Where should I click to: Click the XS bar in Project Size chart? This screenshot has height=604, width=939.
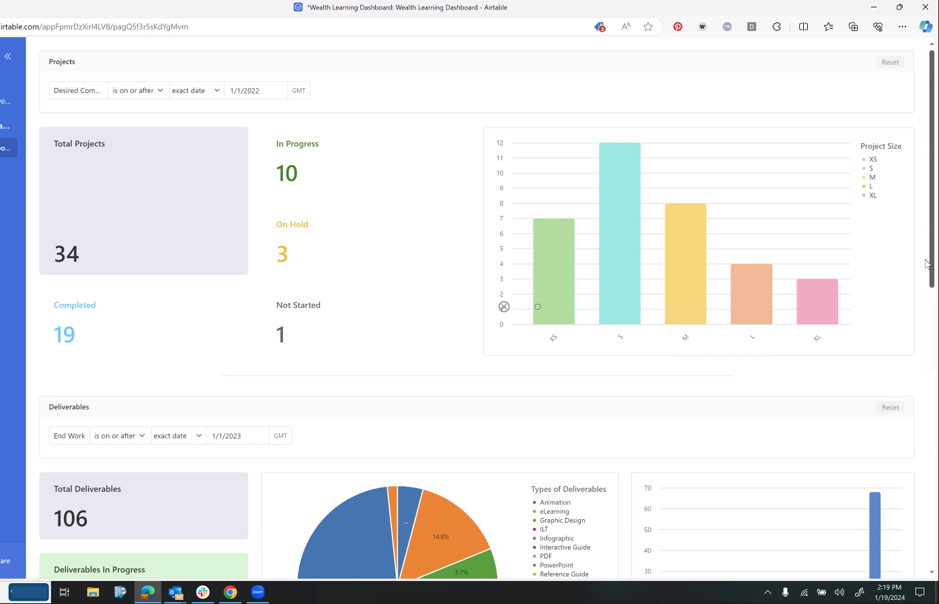[554, 271]
